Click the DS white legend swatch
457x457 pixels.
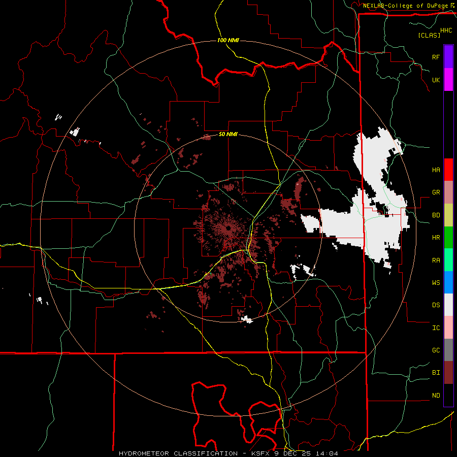(448, 305)
